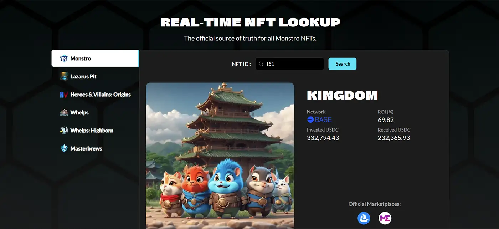Switch to the Lazarus Pit tab

95,76
